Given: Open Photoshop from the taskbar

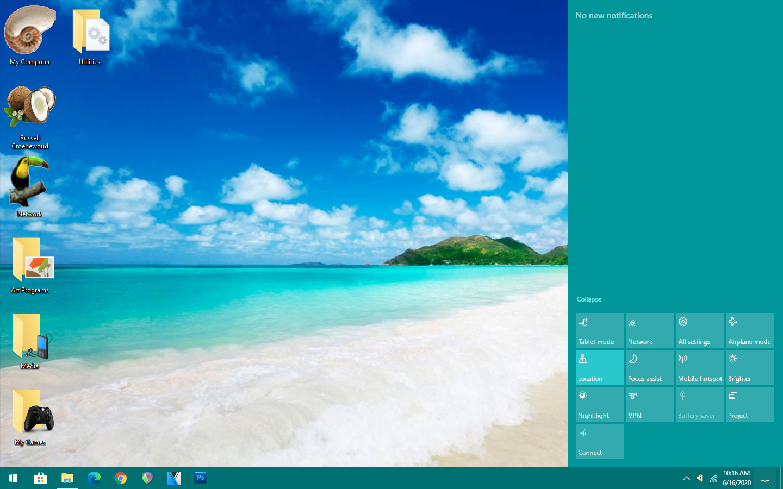Looking at the screenshot, I should click(200, 478).
